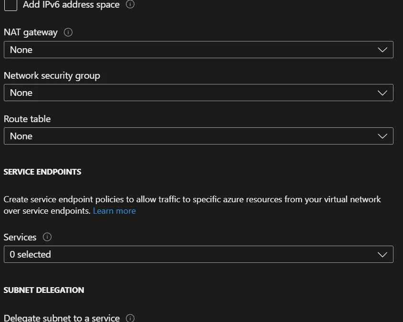
Task: Select the Network security group field label
Action: 52,76
